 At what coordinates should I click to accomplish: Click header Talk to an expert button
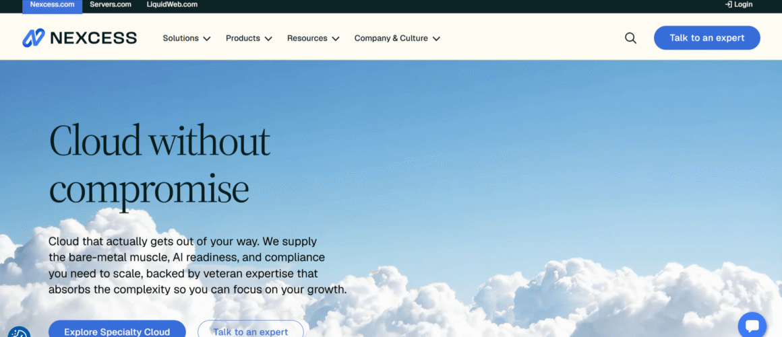[x=706, y=38]
